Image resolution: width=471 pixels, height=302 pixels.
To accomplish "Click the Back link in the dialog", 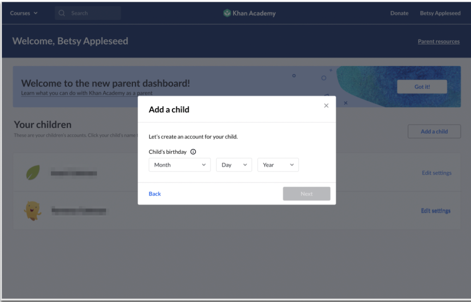I will (x=155, y=194).
